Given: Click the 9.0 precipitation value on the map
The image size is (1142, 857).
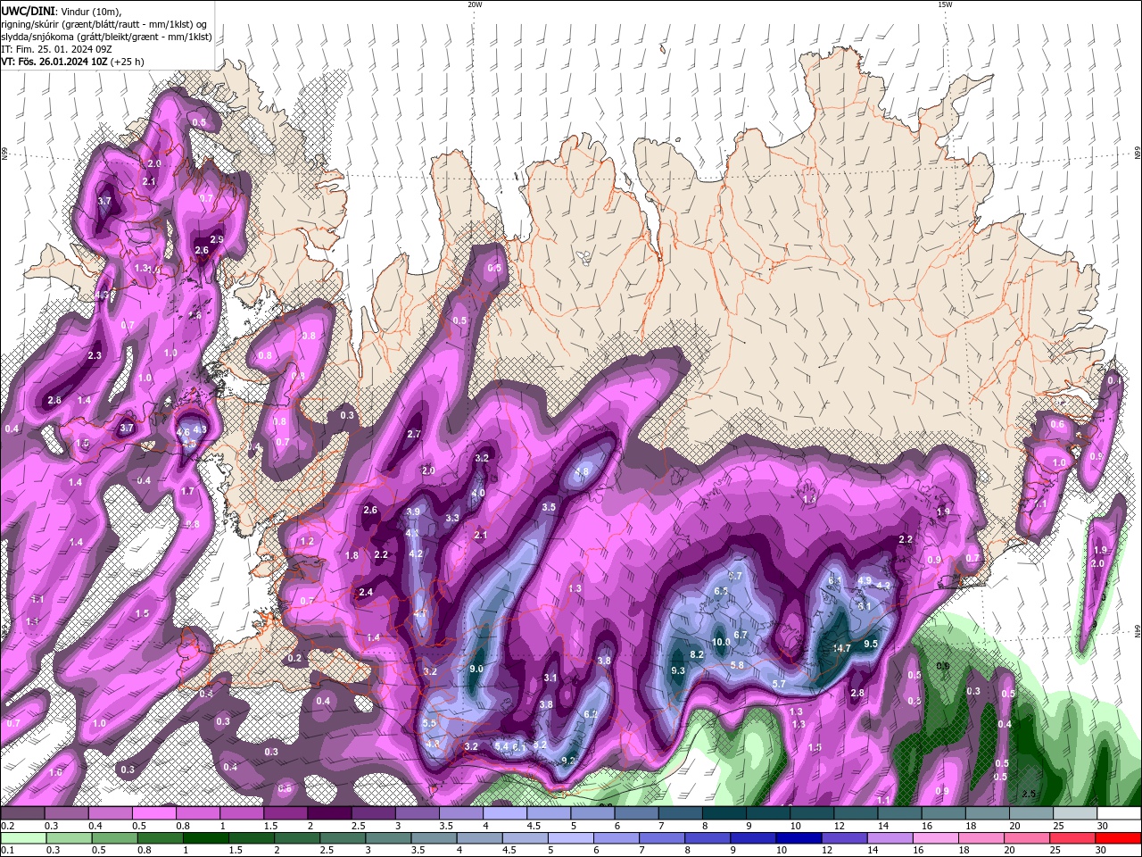Looking at the screenshot, I should click(476, 669).
